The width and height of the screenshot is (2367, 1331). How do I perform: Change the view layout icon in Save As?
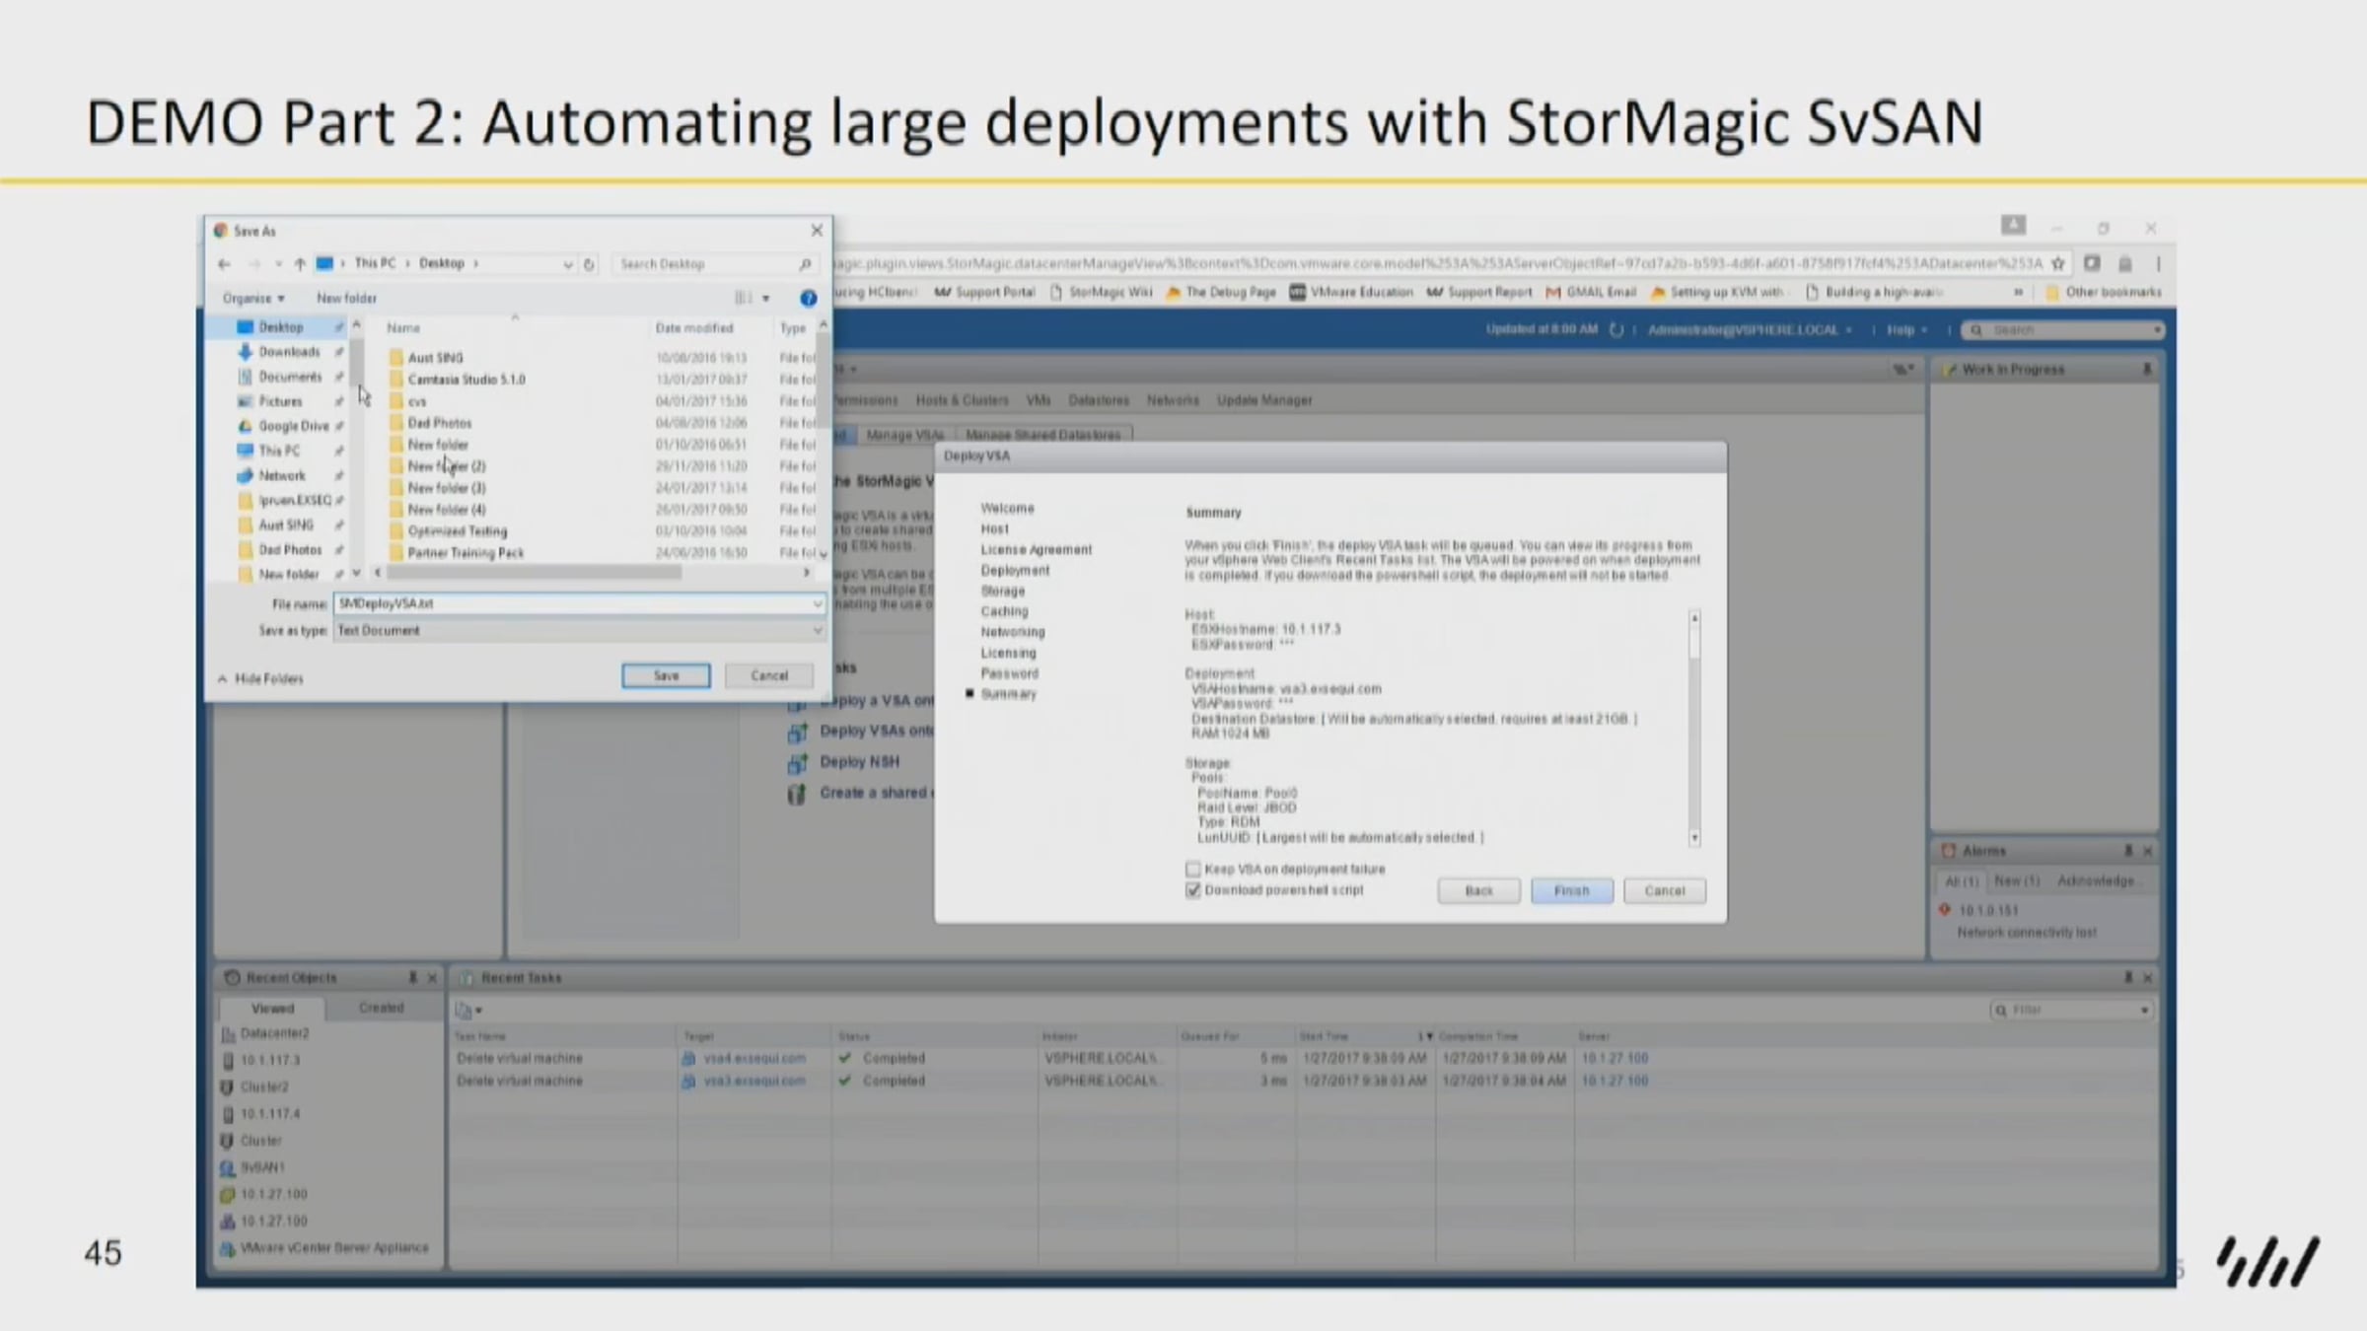744,298
